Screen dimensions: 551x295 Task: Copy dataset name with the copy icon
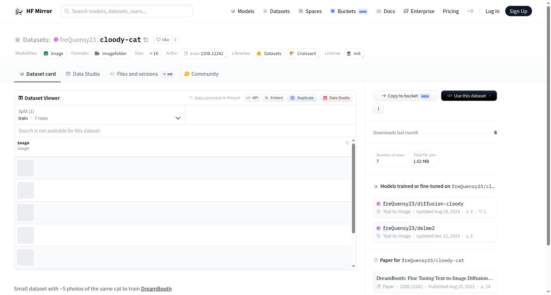click(146, 40)
